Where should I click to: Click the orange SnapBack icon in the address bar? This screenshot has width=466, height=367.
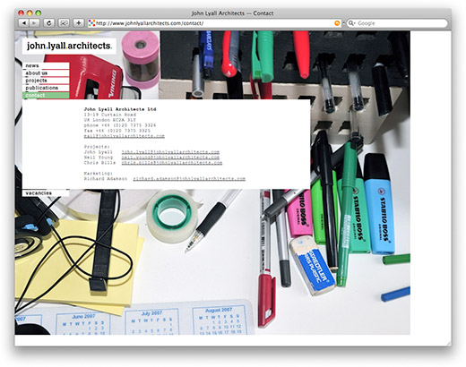click(x=337, y=23)
